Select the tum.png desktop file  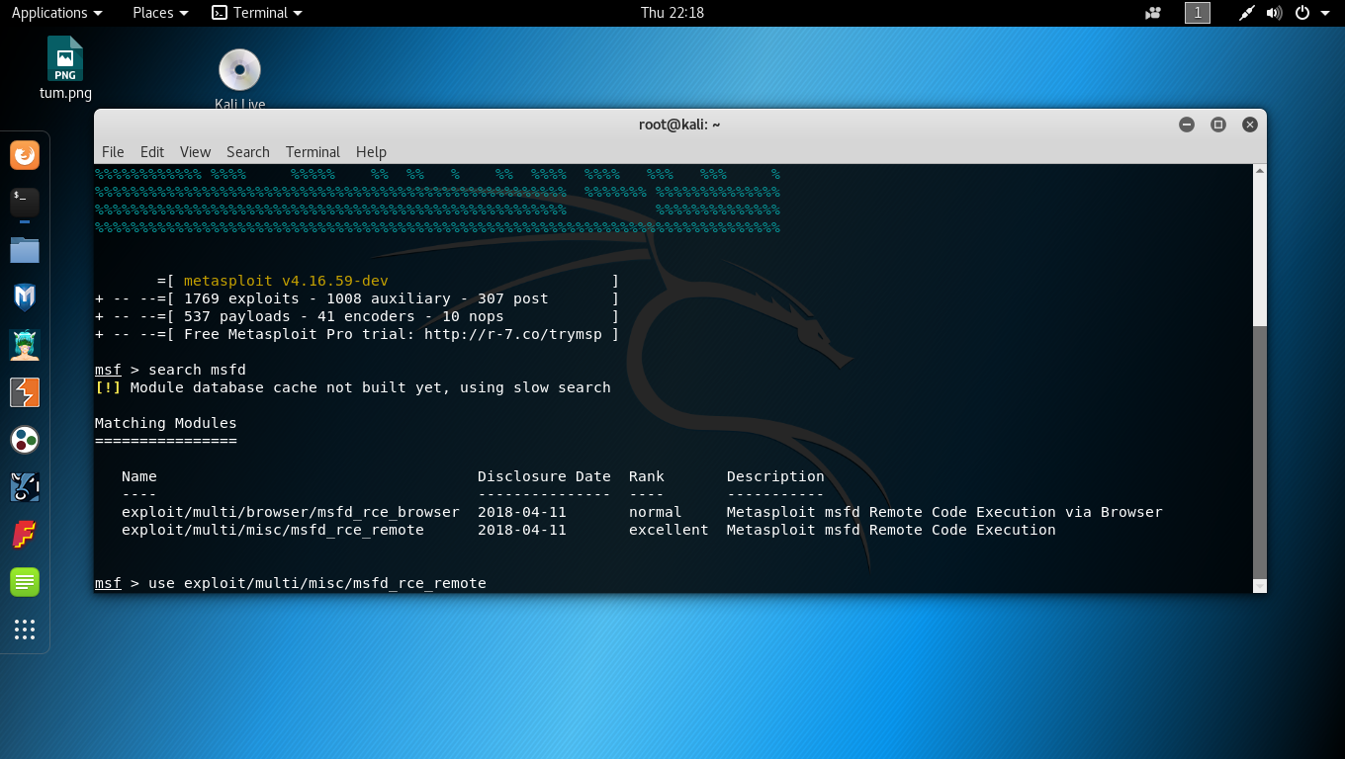click(x=65, y=67)
